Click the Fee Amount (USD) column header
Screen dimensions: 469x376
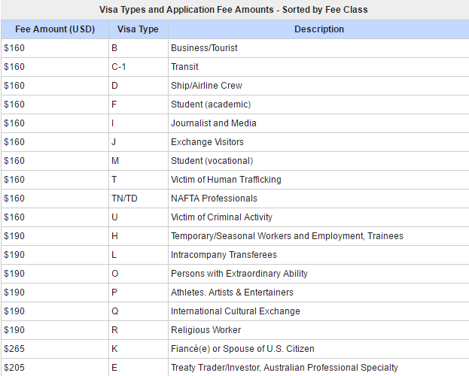click(54, 29)
